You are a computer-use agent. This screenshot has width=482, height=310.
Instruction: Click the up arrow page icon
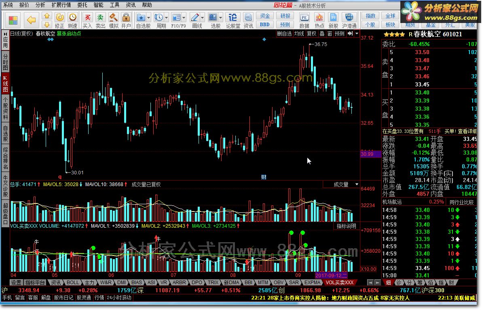pos(47,16)
